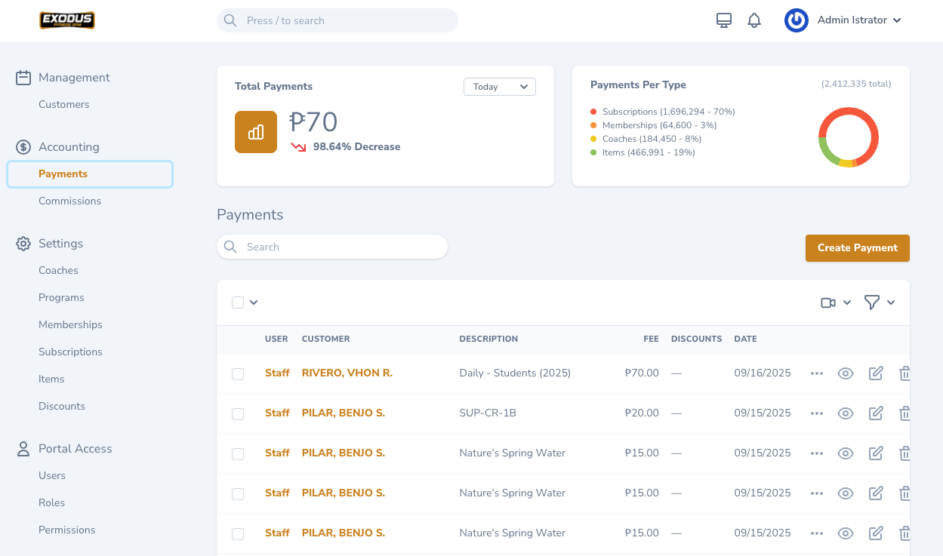Go to Commissions in the sidebar
This screenshot has height=556, width=943.
point(69,201)
